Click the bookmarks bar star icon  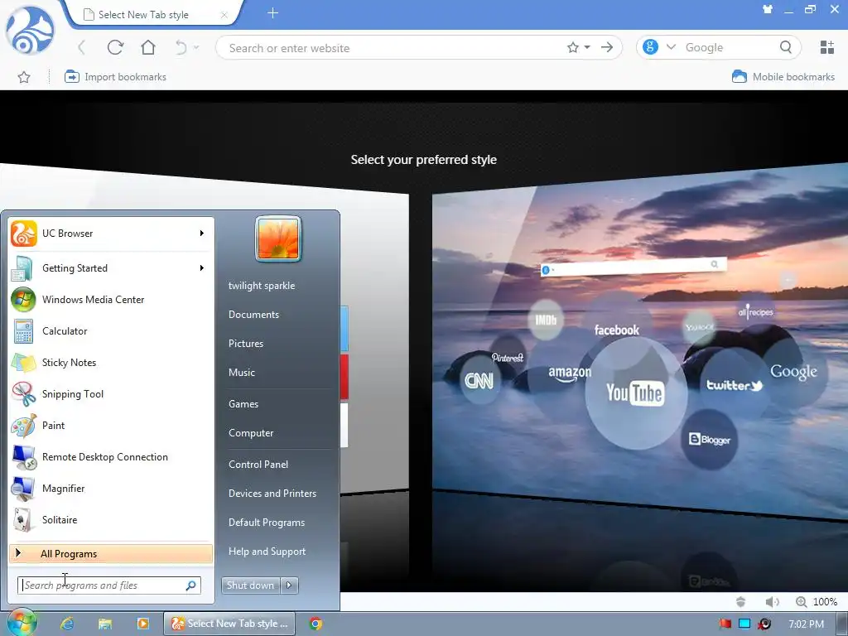coord(24,77)
